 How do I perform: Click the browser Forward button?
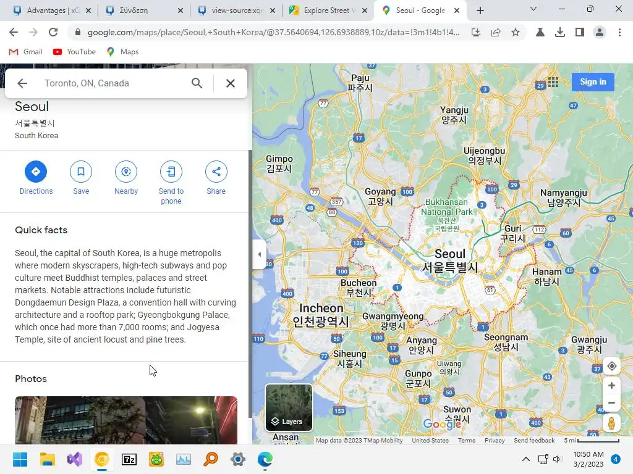pos(33,32)
